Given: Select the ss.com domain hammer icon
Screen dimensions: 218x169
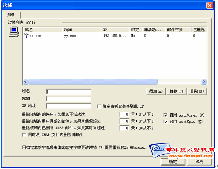Looking at the screenshot, I should pos(26,35).
